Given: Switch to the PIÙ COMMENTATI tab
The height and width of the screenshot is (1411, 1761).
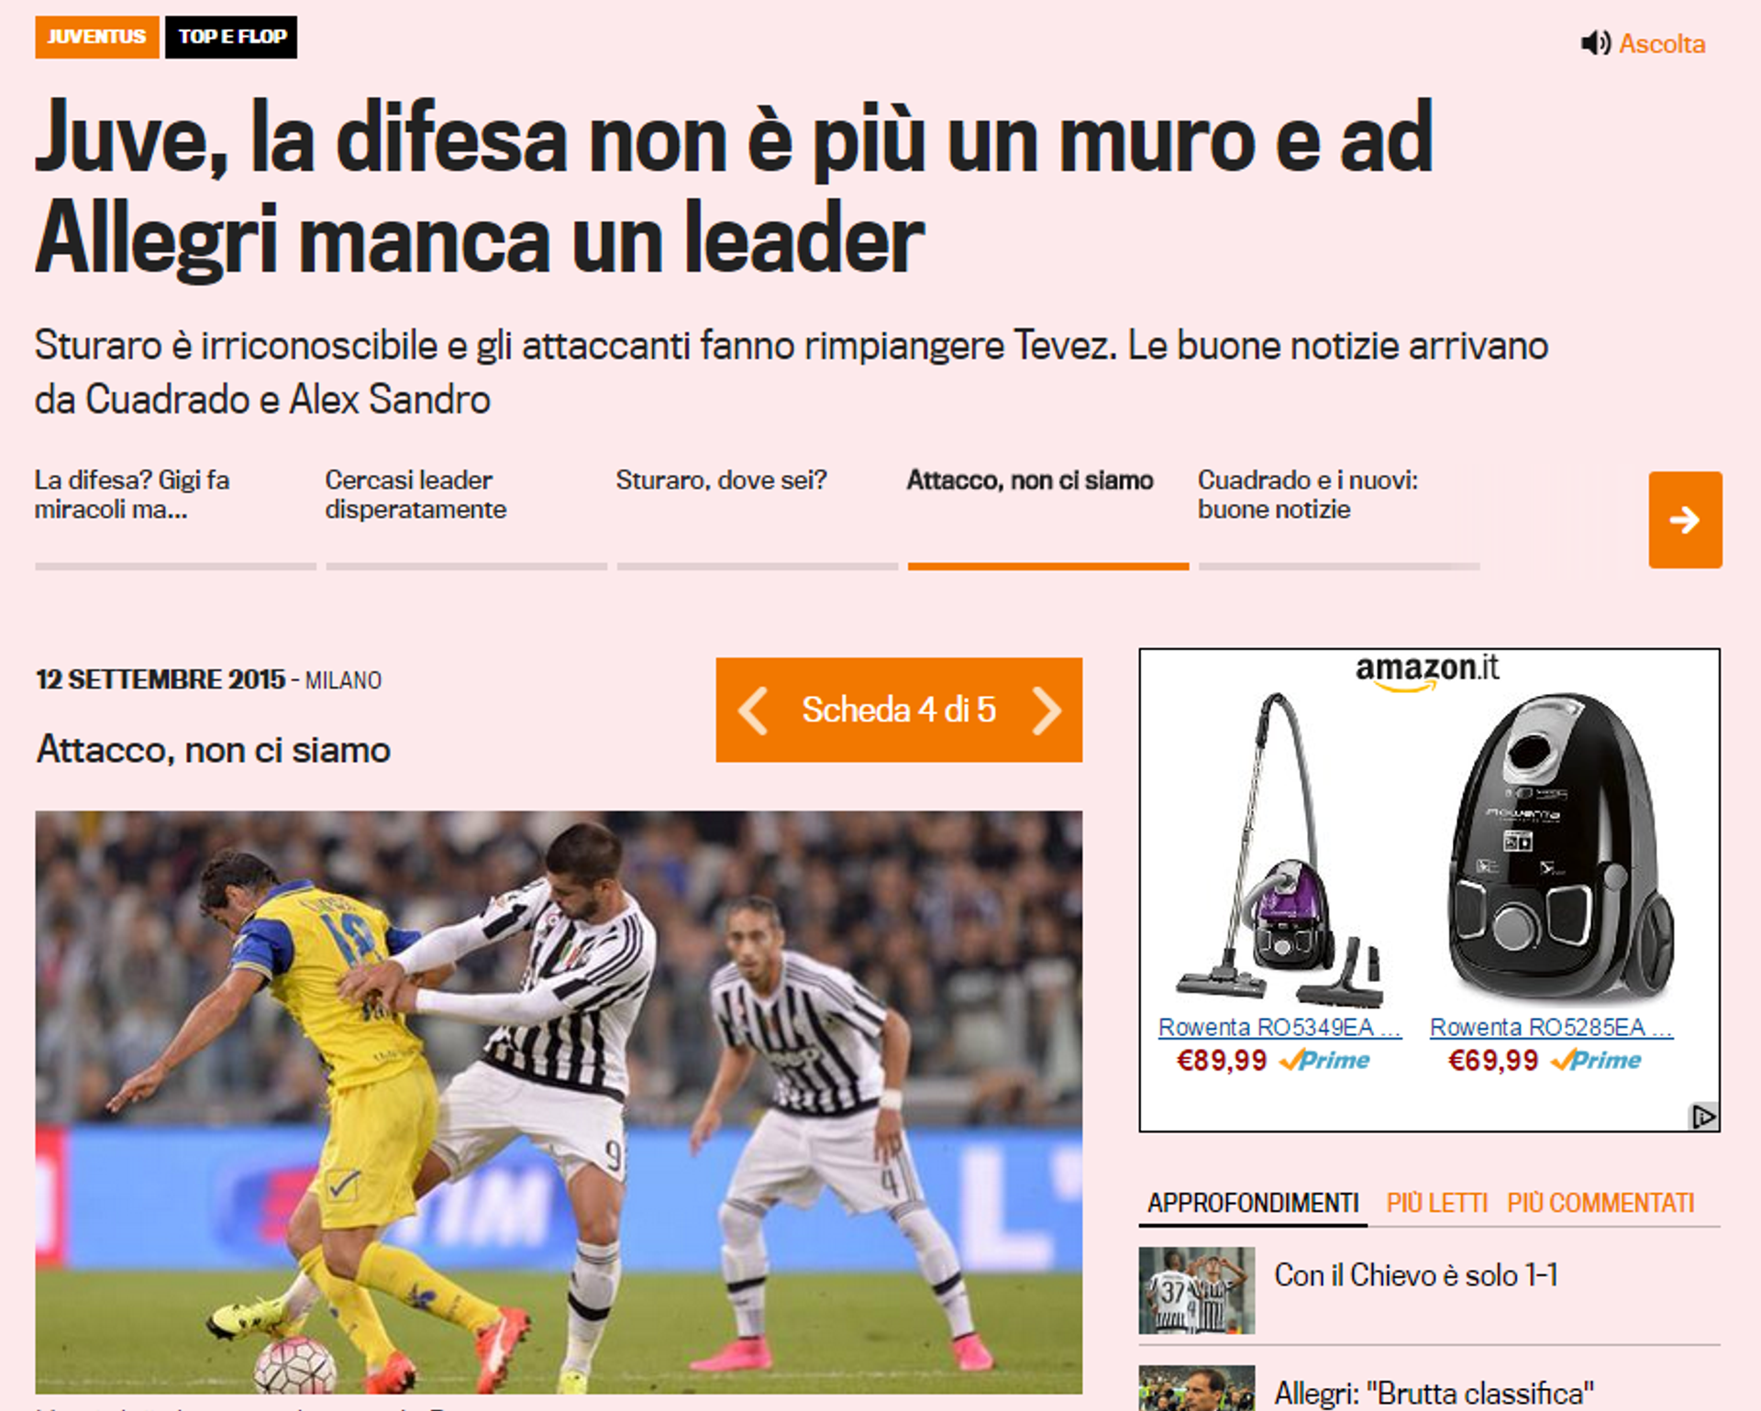Looking at the screenshot, I should [x=1600, y=1202].
